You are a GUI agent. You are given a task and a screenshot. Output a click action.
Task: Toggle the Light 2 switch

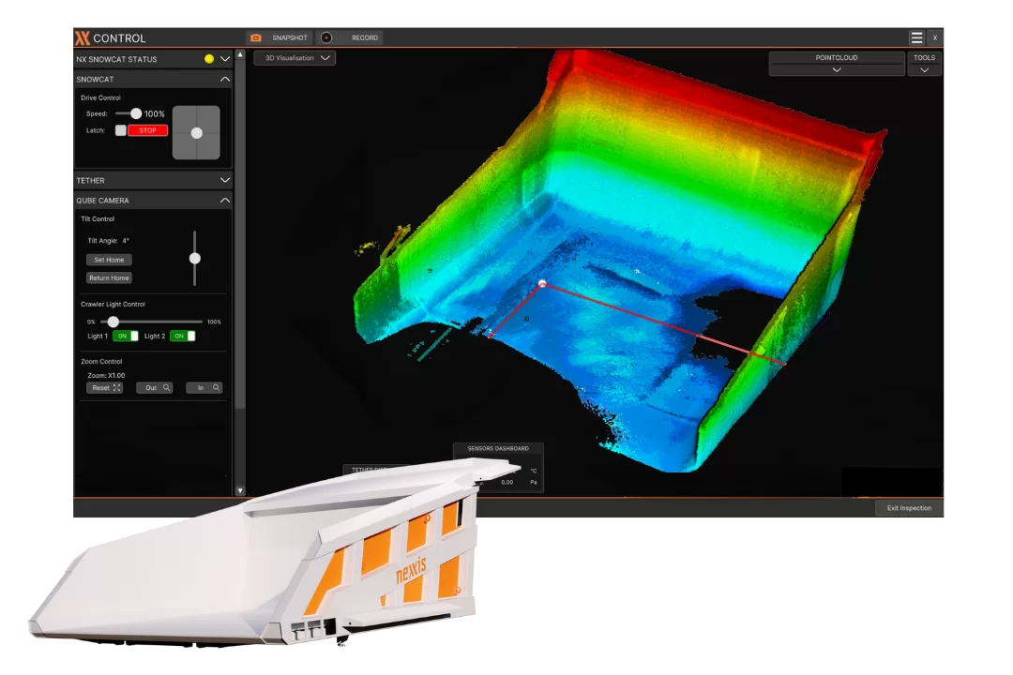183,336
